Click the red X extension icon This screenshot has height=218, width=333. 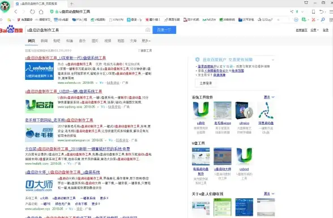(313, 19)
